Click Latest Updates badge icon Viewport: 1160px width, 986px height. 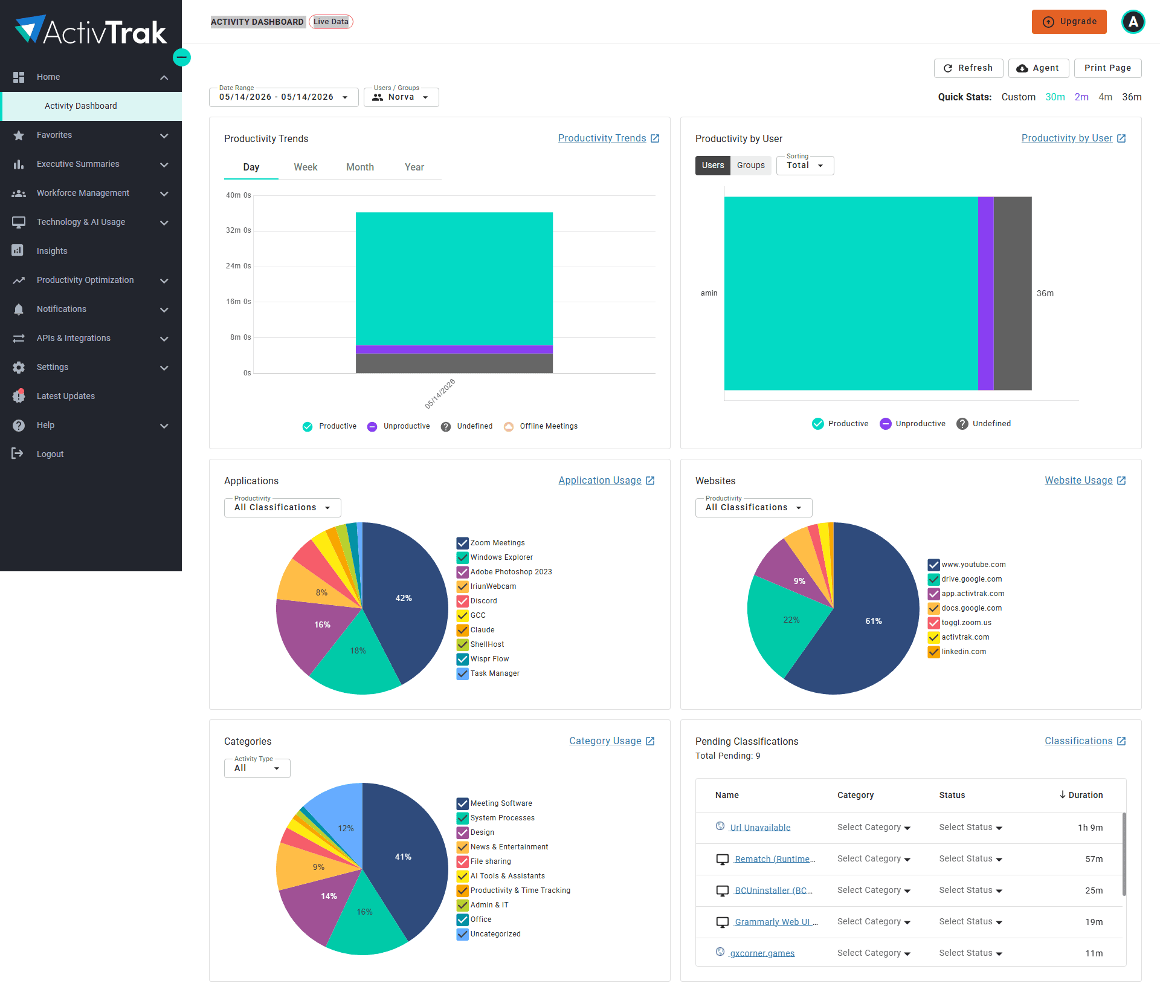coord(19,396)
